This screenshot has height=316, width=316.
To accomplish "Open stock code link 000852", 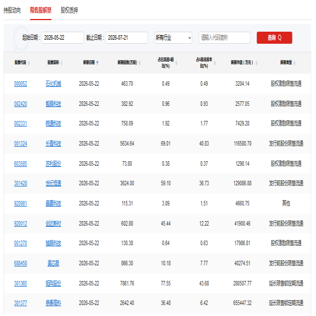I will coord(21,83).
